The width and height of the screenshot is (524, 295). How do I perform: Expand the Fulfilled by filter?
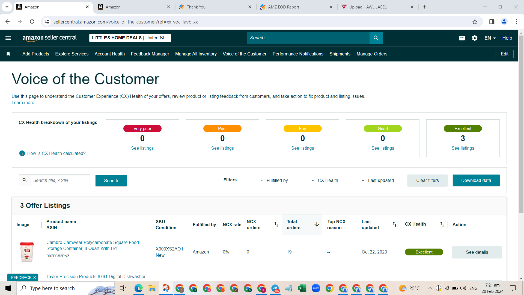[274, 181]
